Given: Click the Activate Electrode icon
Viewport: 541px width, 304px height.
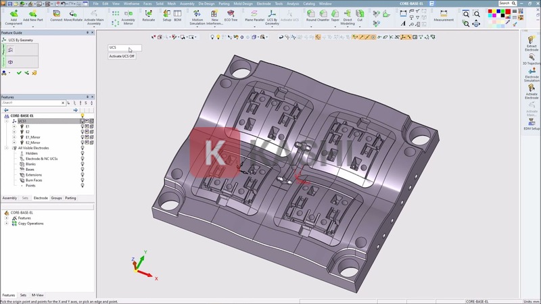Looking at the screenshot, I should pos(532,88).
